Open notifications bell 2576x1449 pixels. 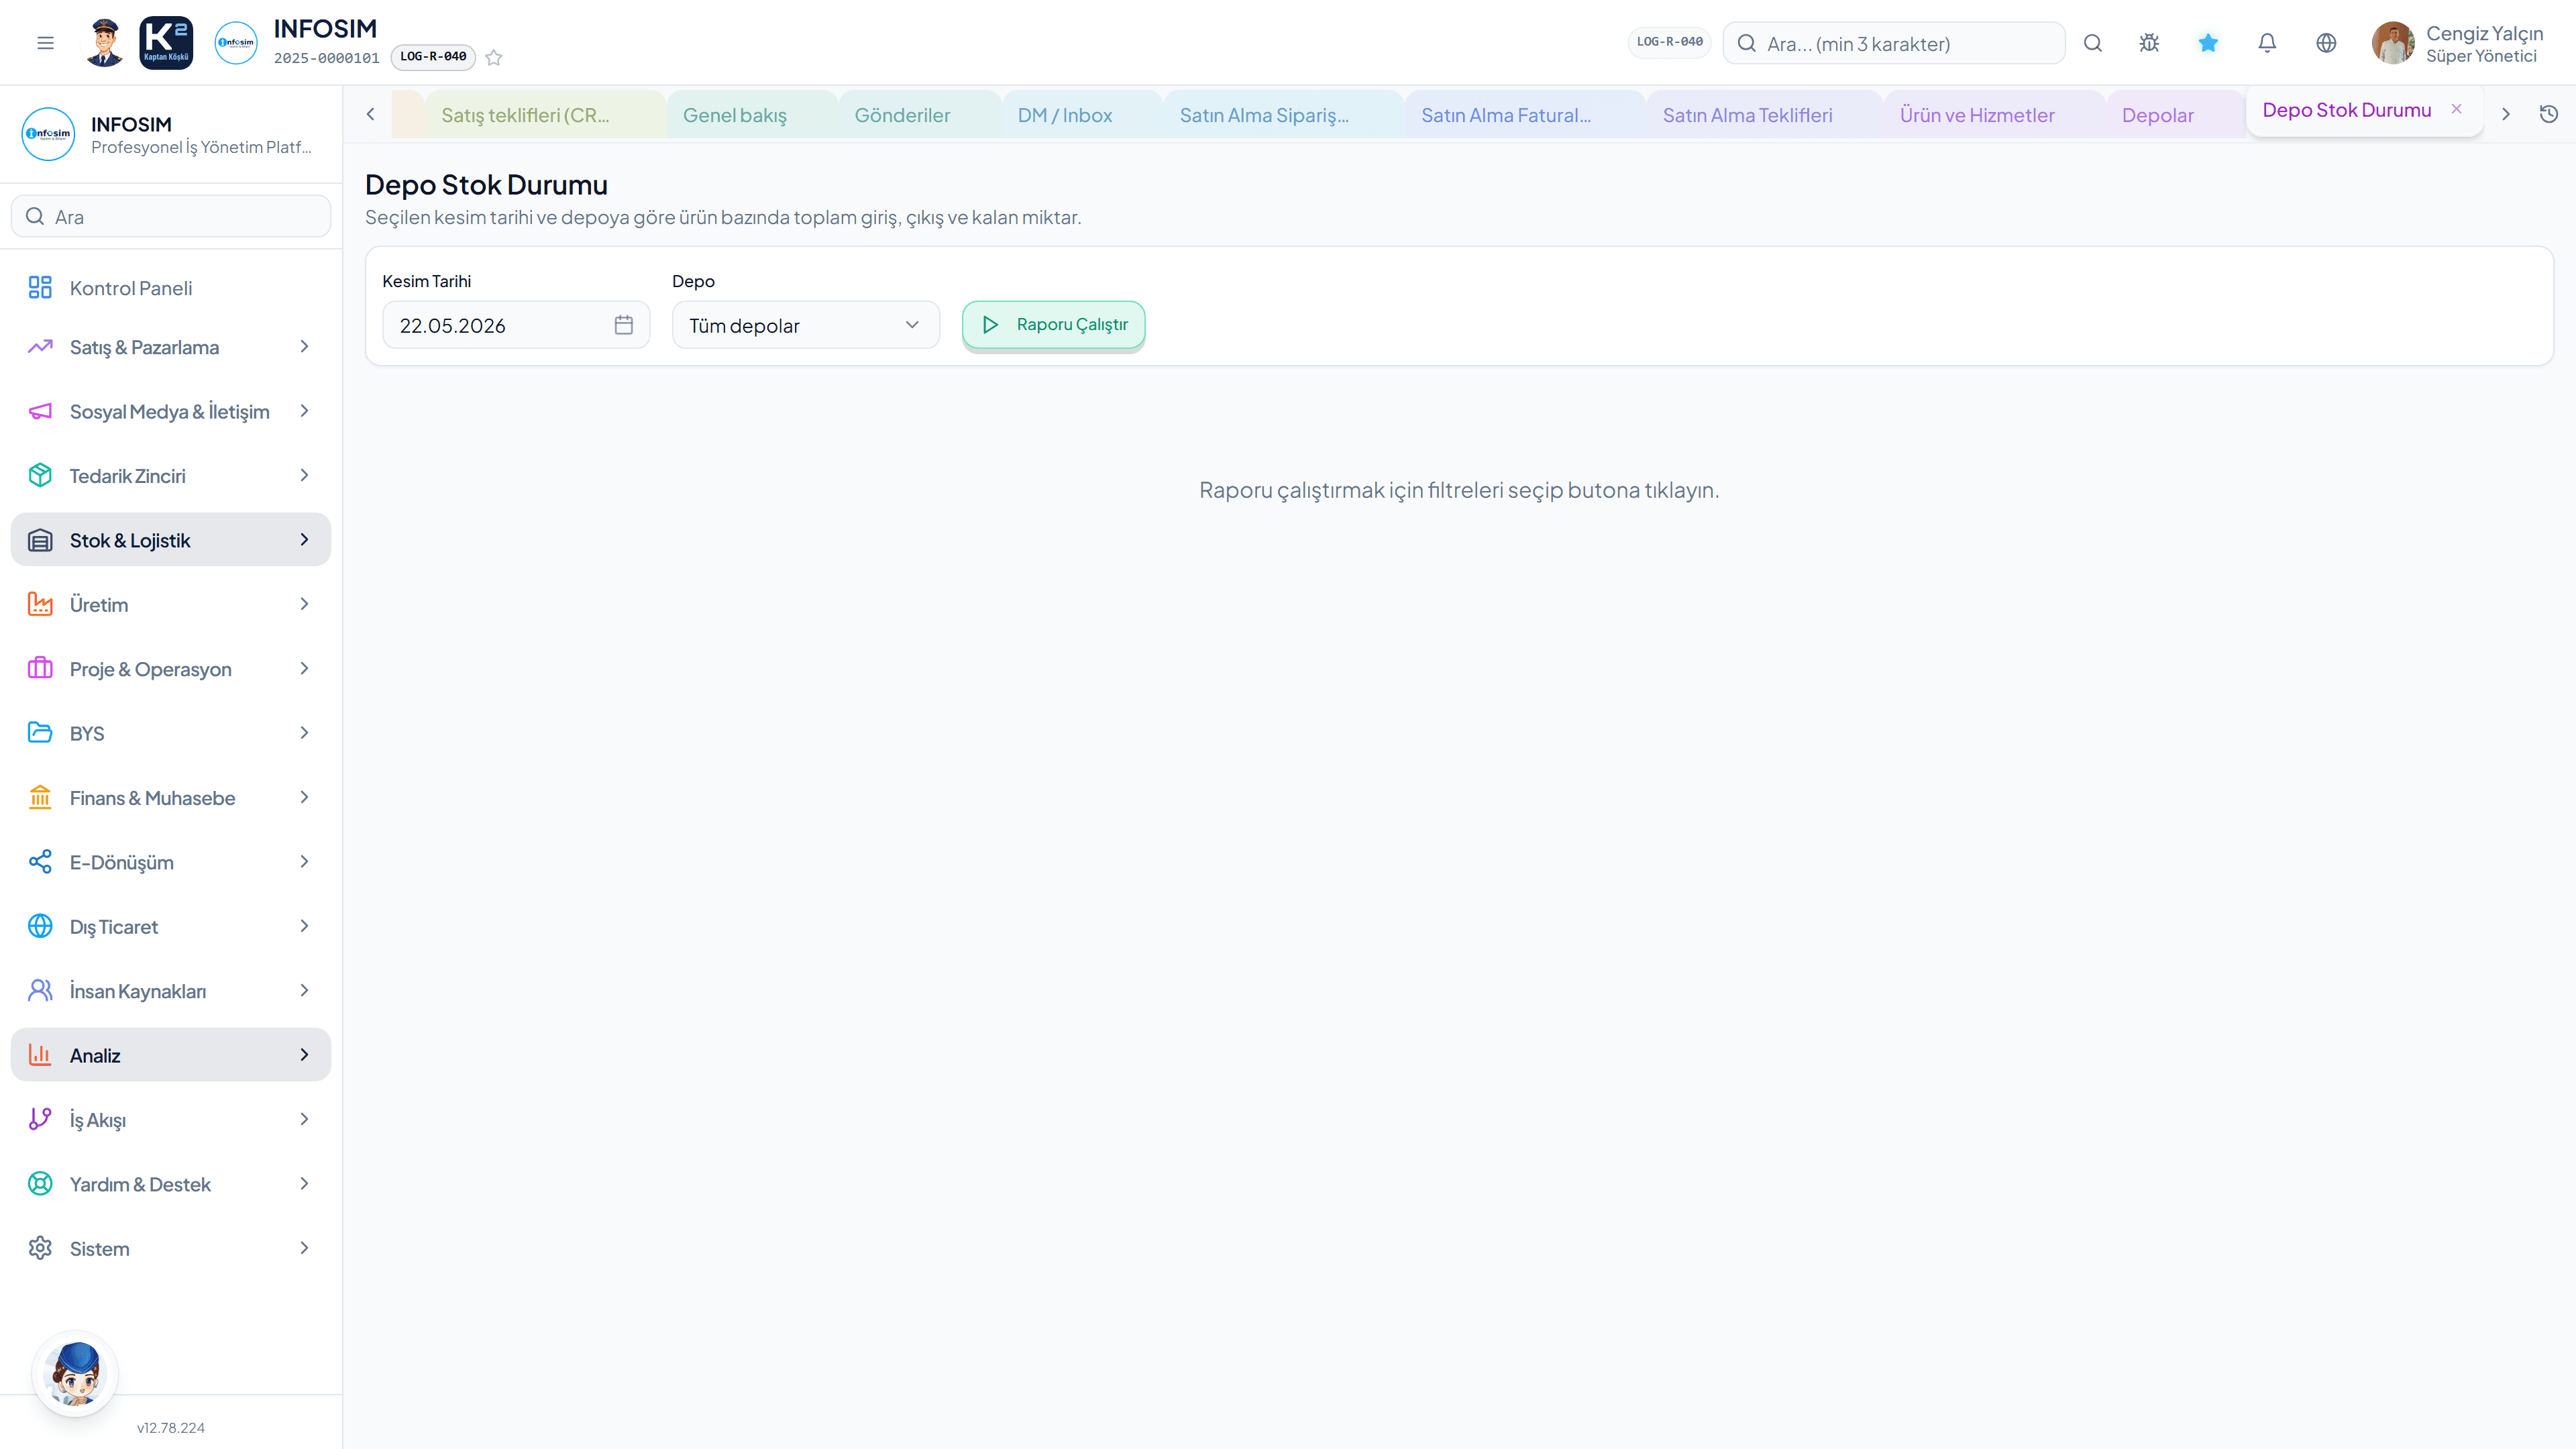[x=2267, y=43]
